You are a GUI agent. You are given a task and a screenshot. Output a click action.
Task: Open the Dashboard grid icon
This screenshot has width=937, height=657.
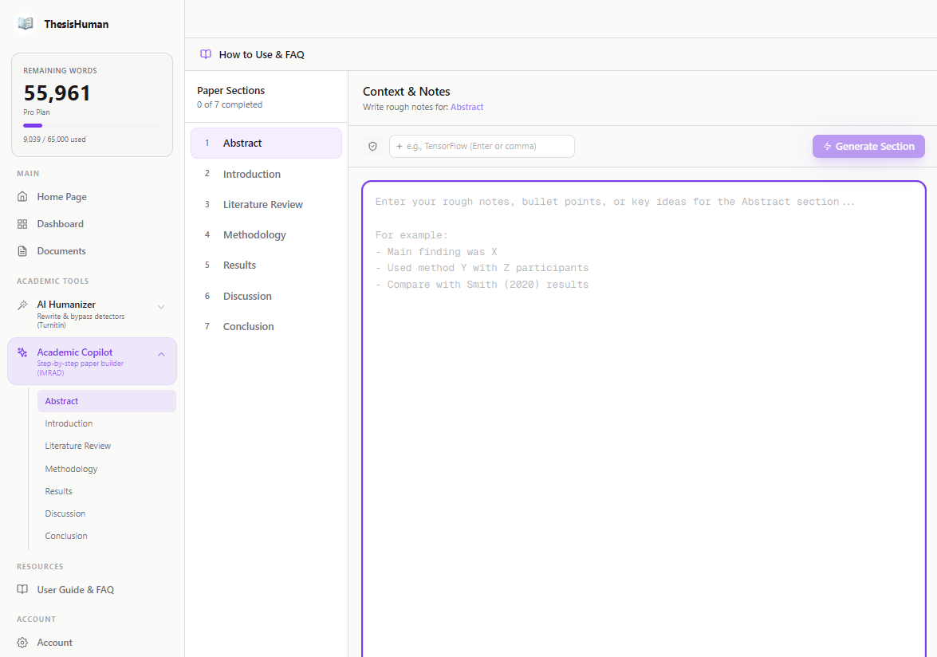24,223
